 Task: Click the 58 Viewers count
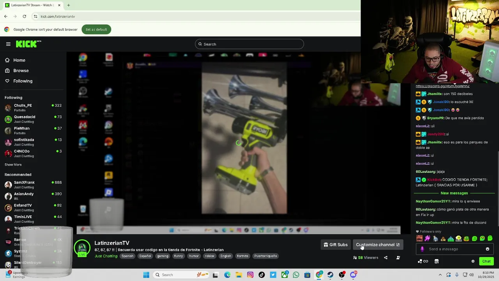(x=366, y=258)
